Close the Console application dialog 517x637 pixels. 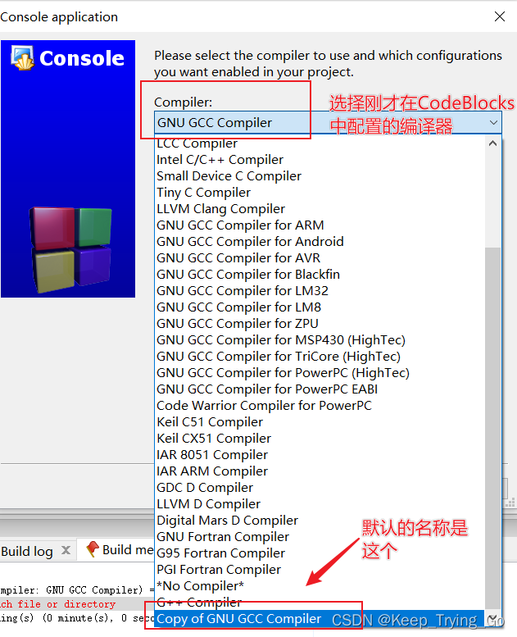point(500,16)
